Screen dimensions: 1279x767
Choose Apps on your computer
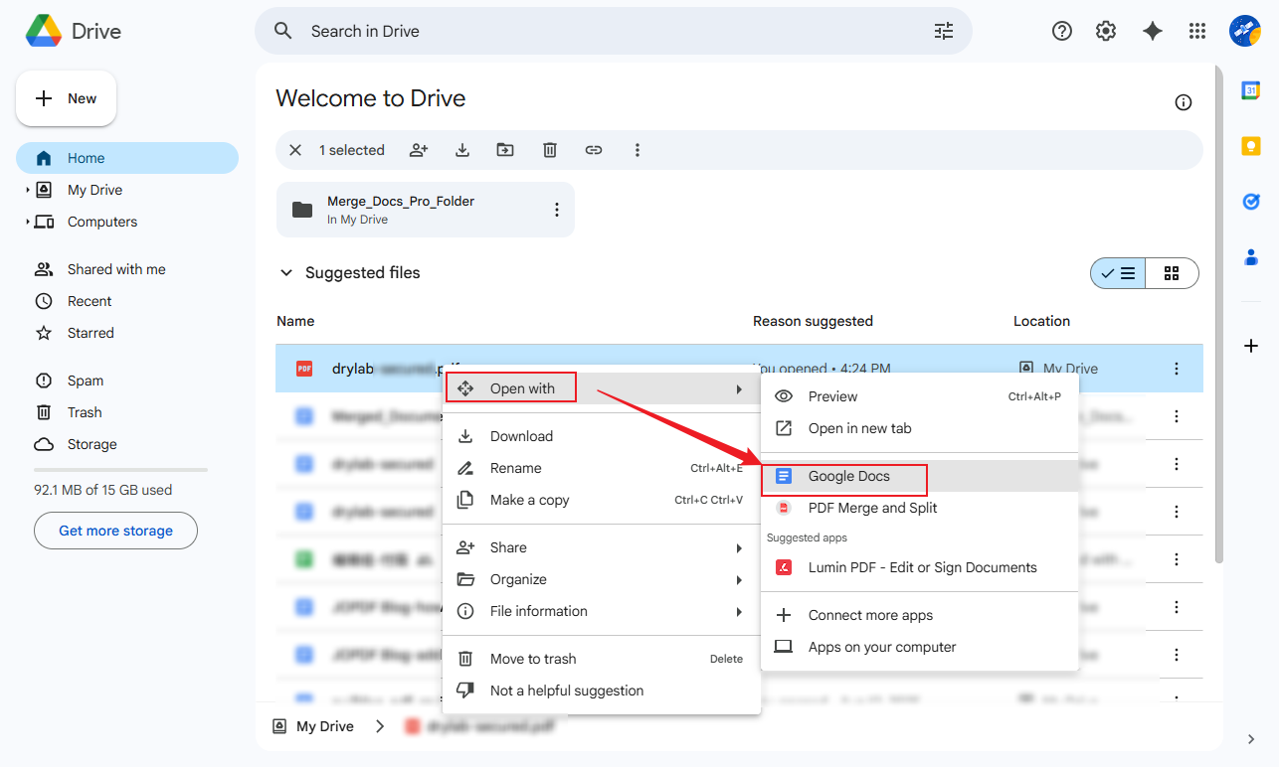[x=920, y=647]
